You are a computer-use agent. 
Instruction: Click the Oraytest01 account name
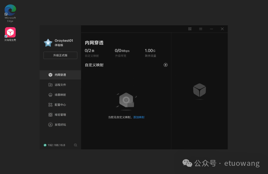[x=64, y=41]
